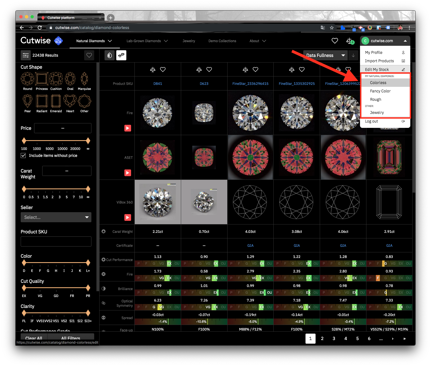
Task: Play the Fire video for D841
Action: tap(128, 128)
